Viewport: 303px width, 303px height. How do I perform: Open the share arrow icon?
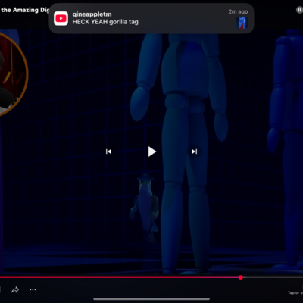click(15, 289)
